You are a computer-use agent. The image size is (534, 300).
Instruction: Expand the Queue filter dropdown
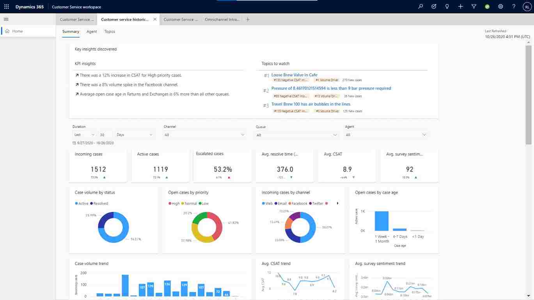[x=296, y=135]
